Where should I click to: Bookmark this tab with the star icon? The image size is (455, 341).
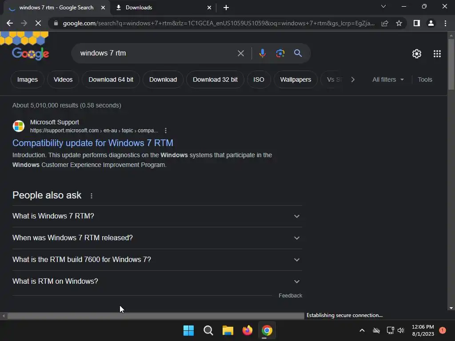pyautogui.click(x=399, y=23)
